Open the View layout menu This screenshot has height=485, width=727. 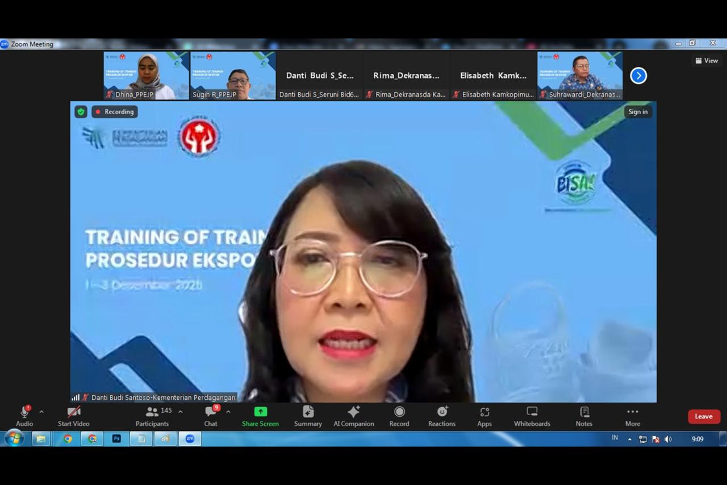click(707, 61)
